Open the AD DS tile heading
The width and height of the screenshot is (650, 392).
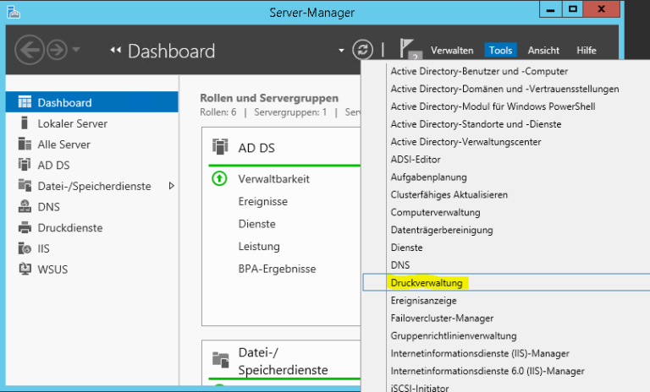click(x=256, y=148)
